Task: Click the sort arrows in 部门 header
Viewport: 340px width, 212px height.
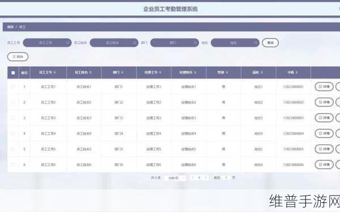Action: click(x=122, y=72)
